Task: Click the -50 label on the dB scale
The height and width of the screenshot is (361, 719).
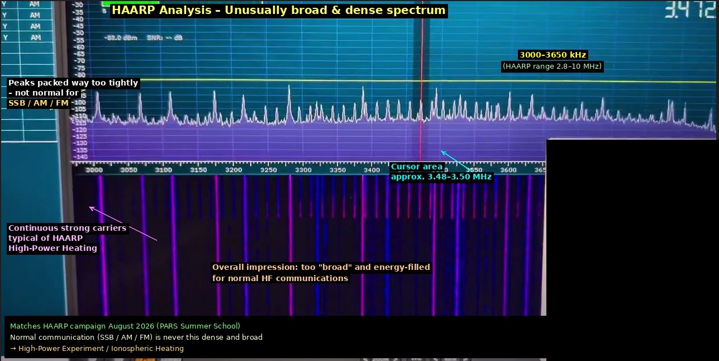Action: 78,32
